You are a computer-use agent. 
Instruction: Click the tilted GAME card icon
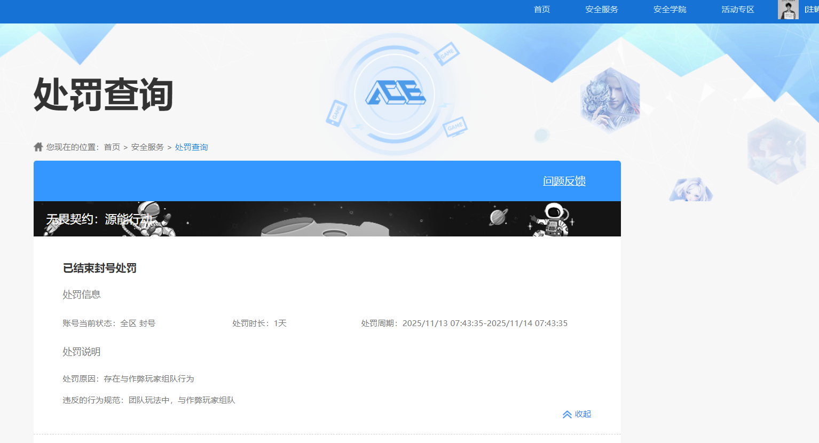point(446,53)
